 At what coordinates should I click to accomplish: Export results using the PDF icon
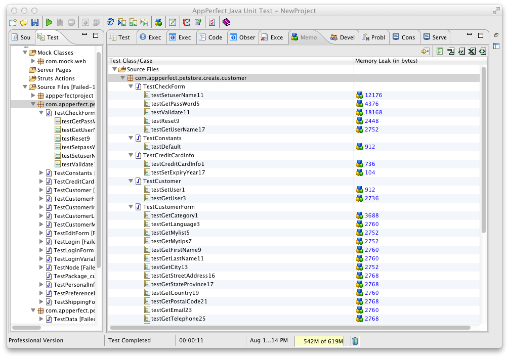(451, 51)
